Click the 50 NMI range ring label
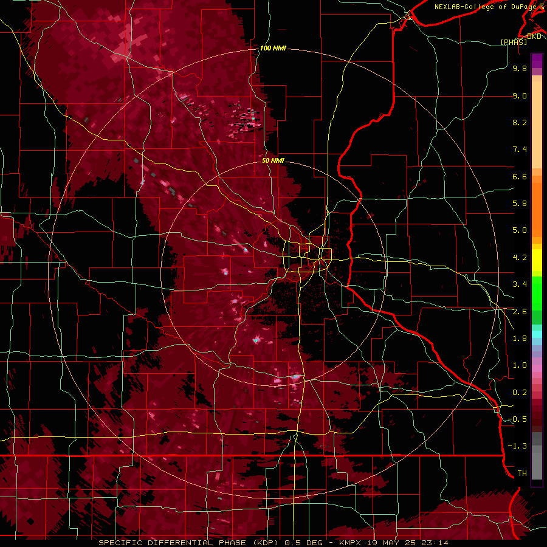 pos(273,161)
